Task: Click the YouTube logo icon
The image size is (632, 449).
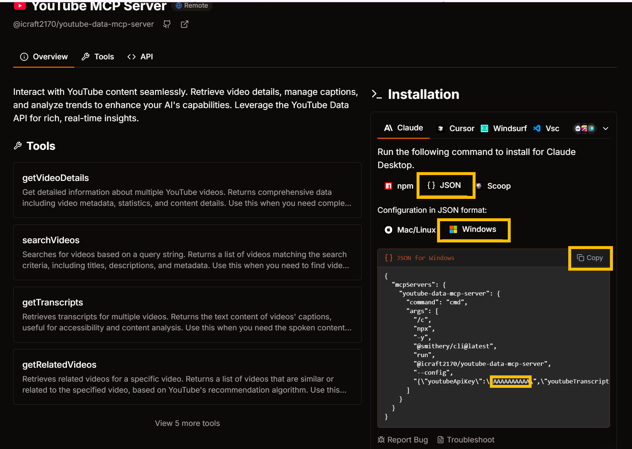Action: (20, 5)
